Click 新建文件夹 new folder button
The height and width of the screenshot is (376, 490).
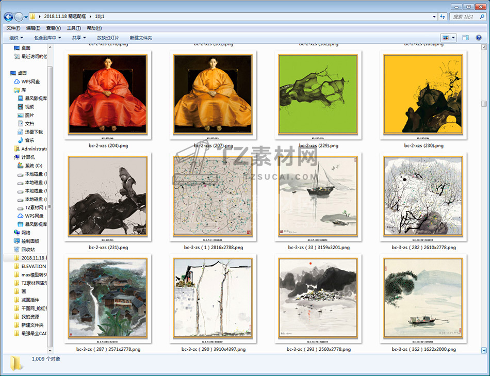click(x=141, y=38)
